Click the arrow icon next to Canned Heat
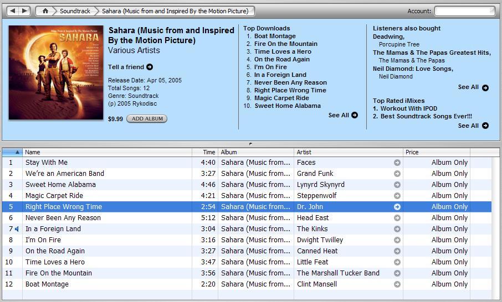Screen dimensions: 502x302 tap(397, 251)
